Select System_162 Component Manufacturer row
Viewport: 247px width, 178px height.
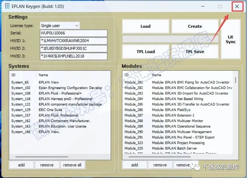point(60,121)
